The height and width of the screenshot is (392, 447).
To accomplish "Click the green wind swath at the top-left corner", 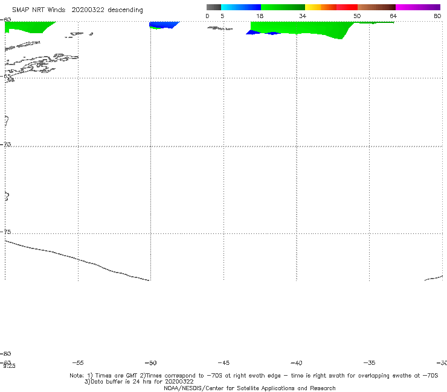I will [28, 27].
